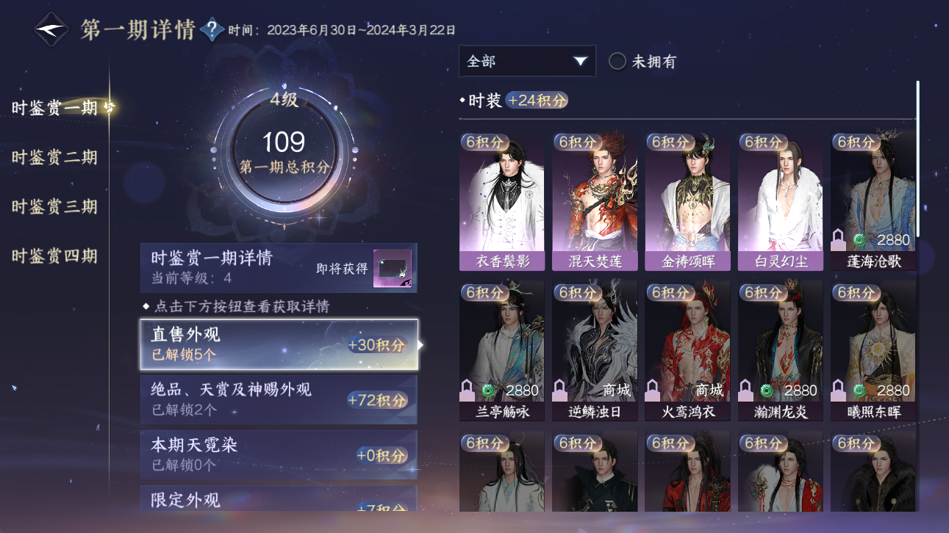Open 本期天霓染 category
Screen dimensions: 949x533
click(x=279, y=454)
